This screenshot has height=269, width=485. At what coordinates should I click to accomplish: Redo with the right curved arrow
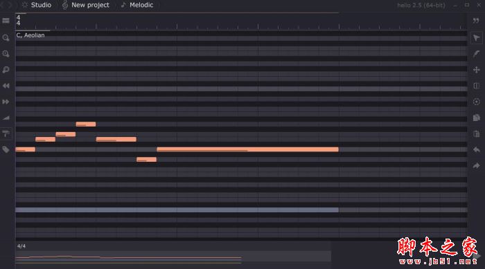[477, 166]
